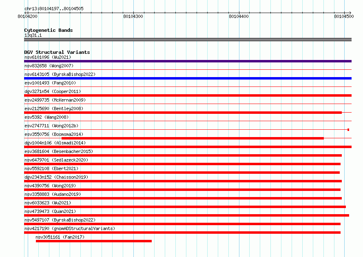Click small red end block of esv2747711
Viewport: 363px width, 257px height.
[x=348, y=130]
